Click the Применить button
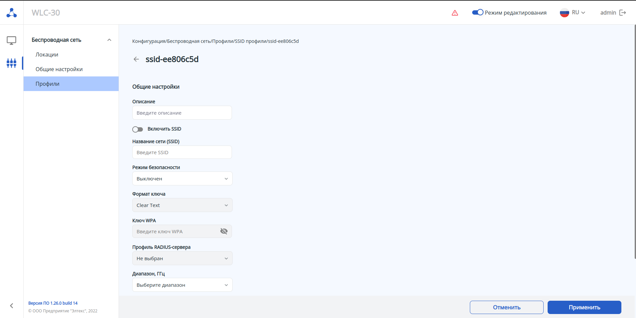 tap(584, 307)
